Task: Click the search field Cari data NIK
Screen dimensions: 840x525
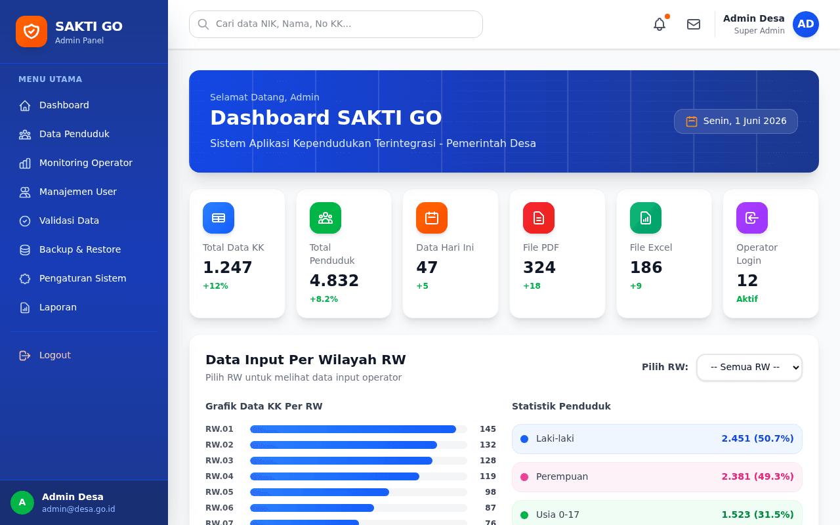Action: (x=336, y=24)
